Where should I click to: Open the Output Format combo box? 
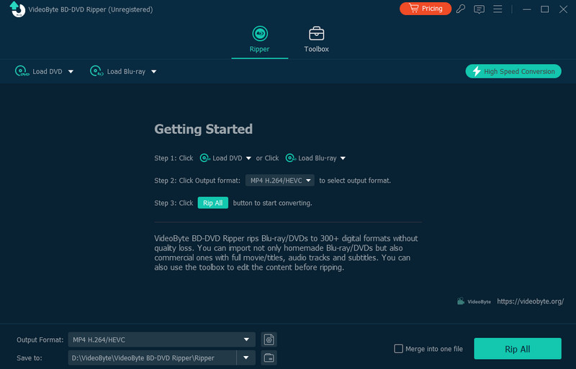161,340
